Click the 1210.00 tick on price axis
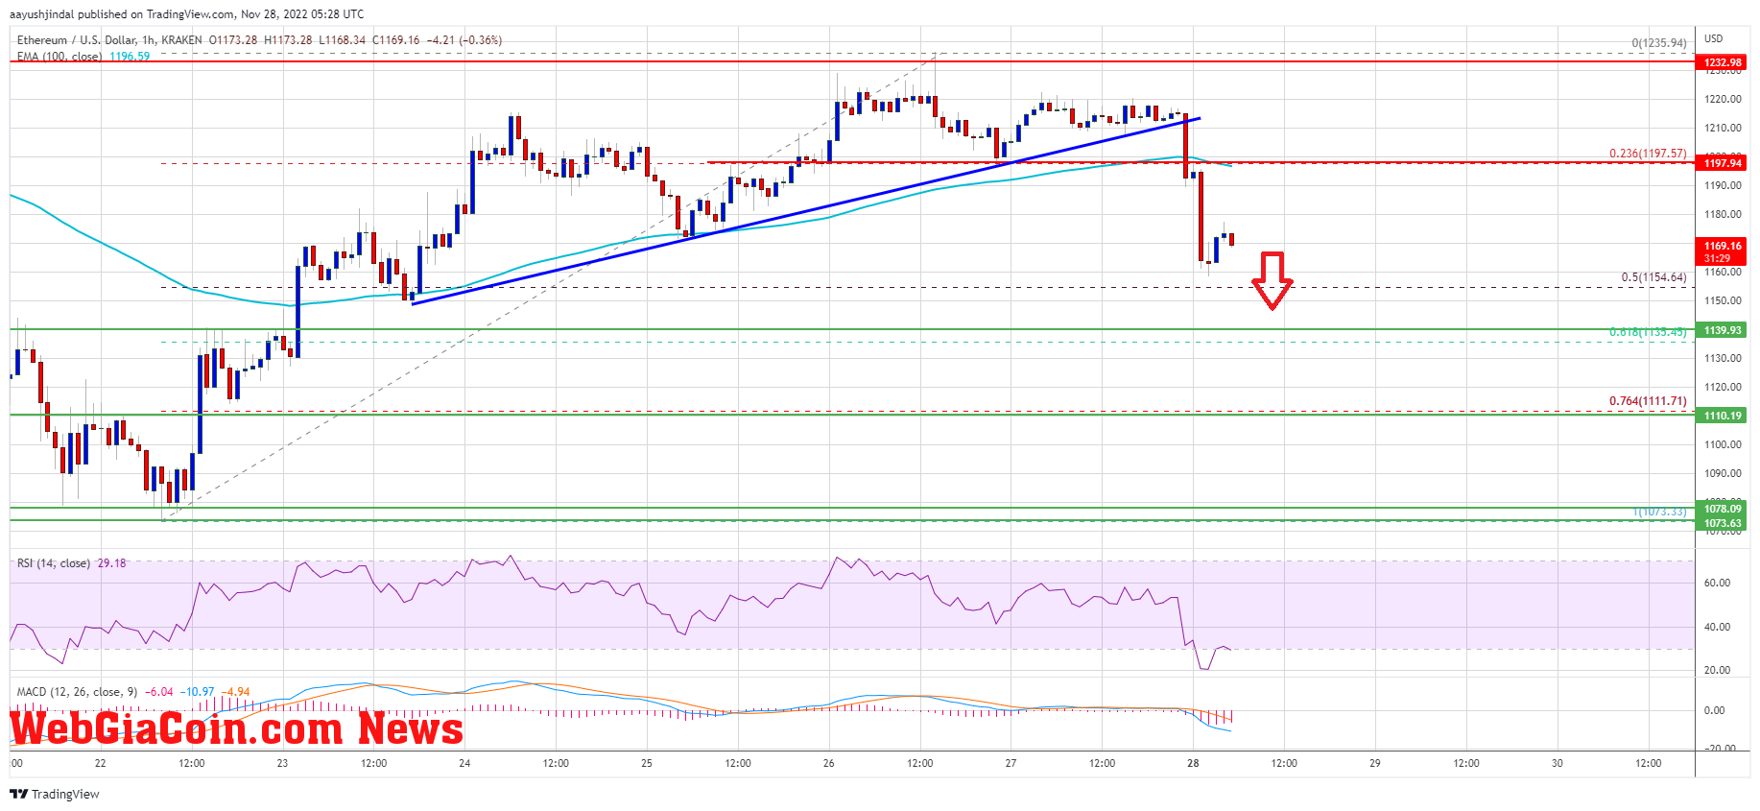Image resolution: width=1760 pixels, height=811 pixels. click(1723, 128)
